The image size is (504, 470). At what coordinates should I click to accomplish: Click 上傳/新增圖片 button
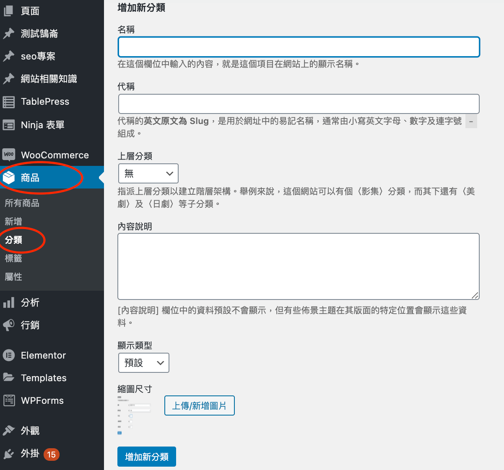click(199, 405)
